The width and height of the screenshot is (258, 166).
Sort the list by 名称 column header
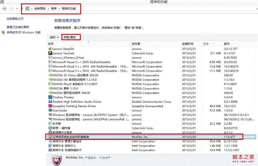(x=51, y=44)
